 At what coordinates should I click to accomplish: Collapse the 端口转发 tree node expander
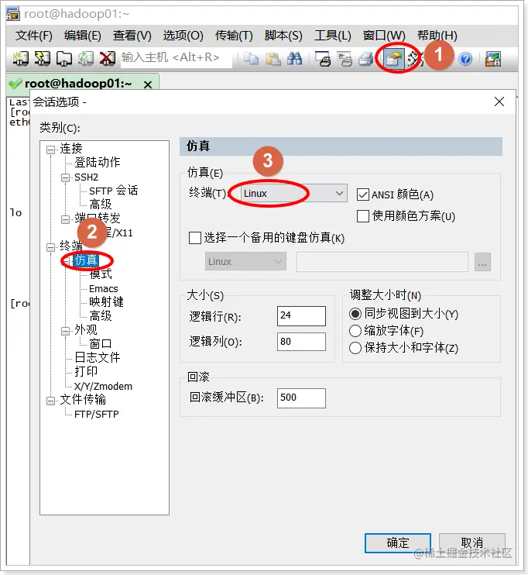[65, 219]
